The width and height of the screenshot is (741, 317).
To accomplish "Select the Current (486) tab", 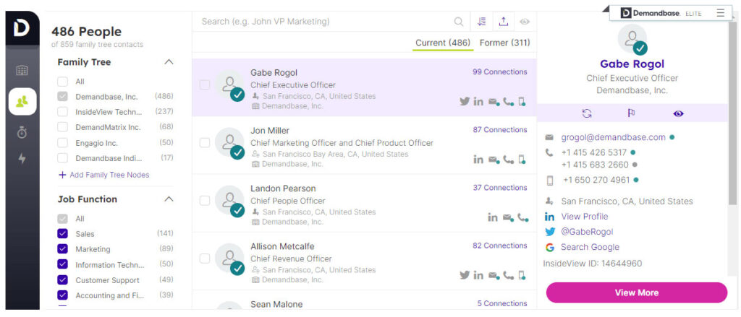I will pyautogui.click(x=443, y=43).
